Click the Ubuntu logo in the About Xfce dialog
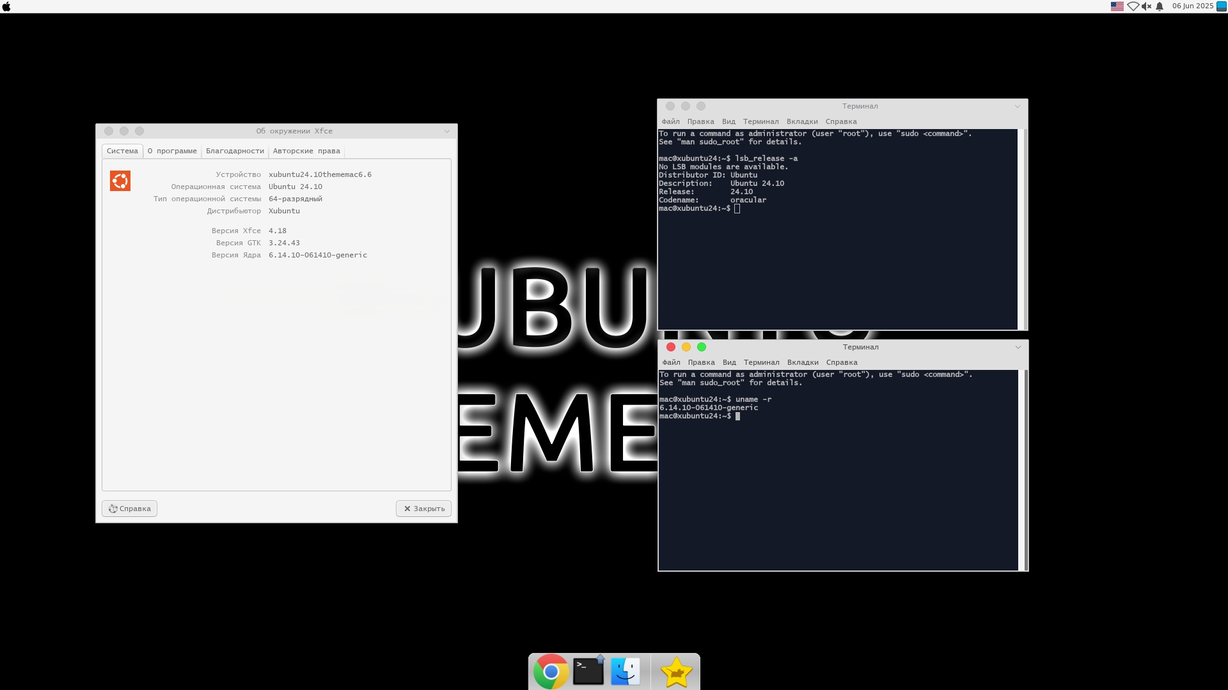Viewport: 1228px width, 690px height. pyautogui.click(x=120, y=181)
